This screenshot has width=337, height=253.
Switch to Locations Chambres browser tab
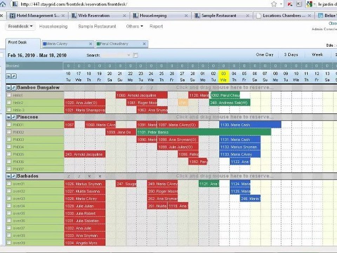284,16
